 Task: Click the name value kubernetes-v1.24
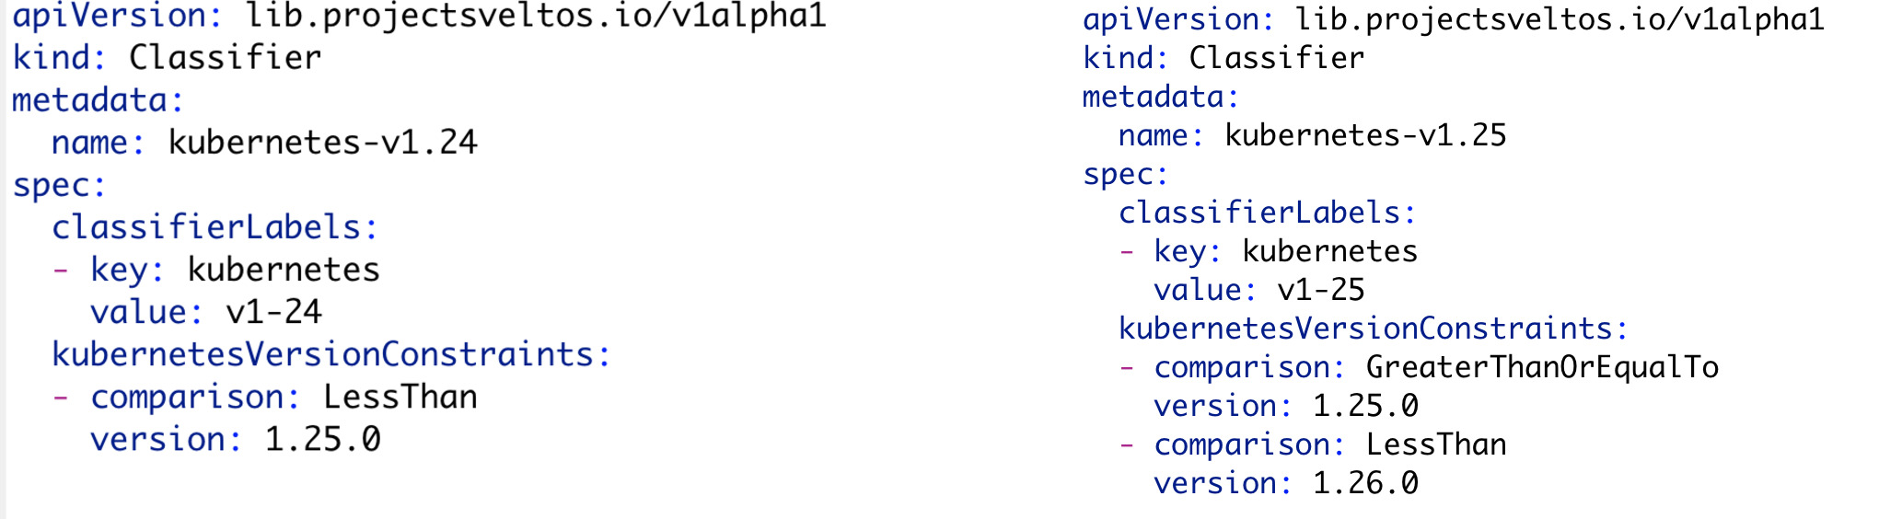(x=322, y=143)
